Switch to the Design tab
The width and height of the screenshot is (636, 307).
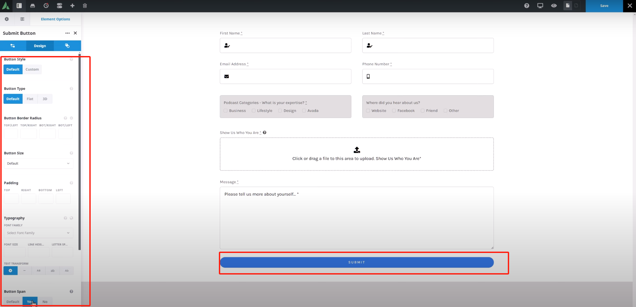click(40, 46)
